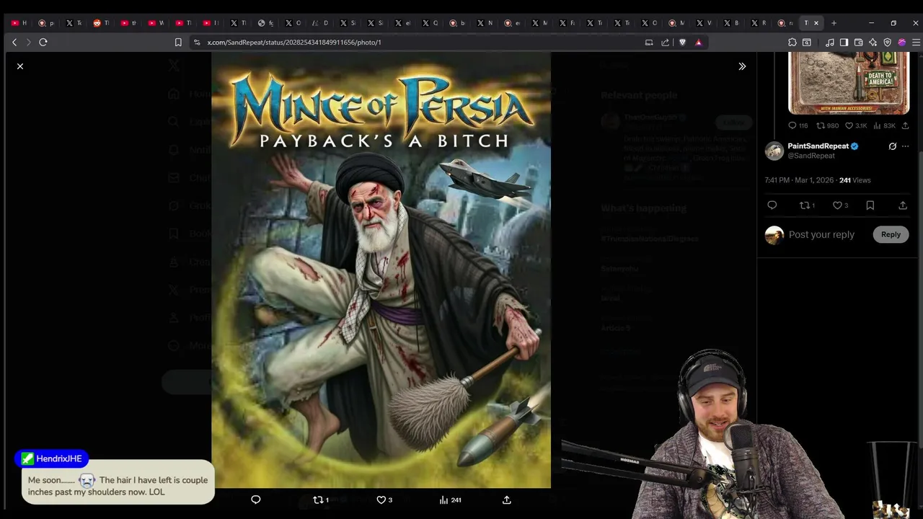Open the browser hamburger main menu
This screenshot has height=519, width=923.
pyautogui.click(x=916, y=43)
